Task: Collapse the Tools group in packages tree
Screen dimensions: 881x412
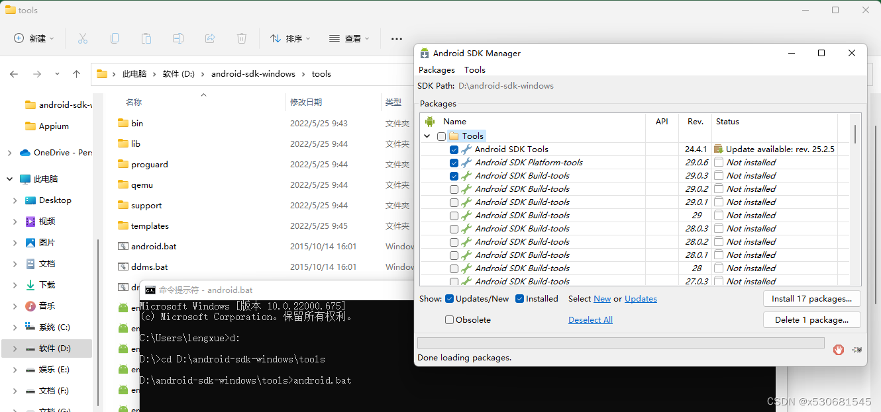Action: (427, 136)
